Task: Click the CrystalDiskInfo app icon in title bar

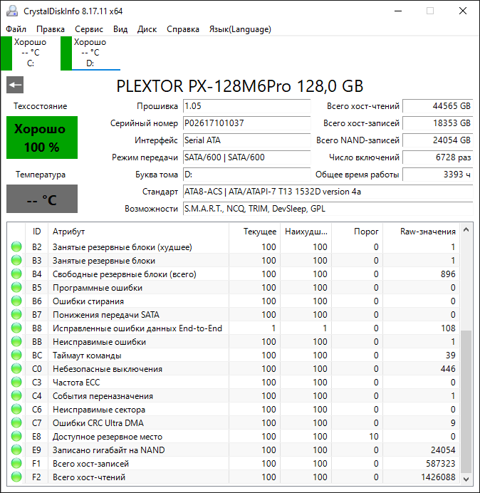Action: coord(12,11)
